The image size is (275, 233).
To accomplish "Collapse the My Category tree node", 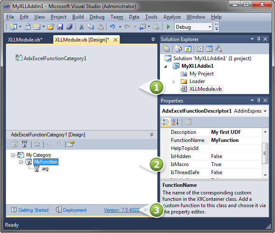I will (13, 155).
